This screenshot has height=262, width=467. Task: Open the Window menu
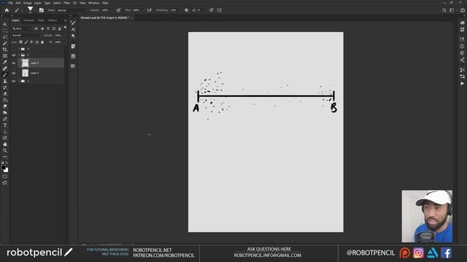point(94,3)
